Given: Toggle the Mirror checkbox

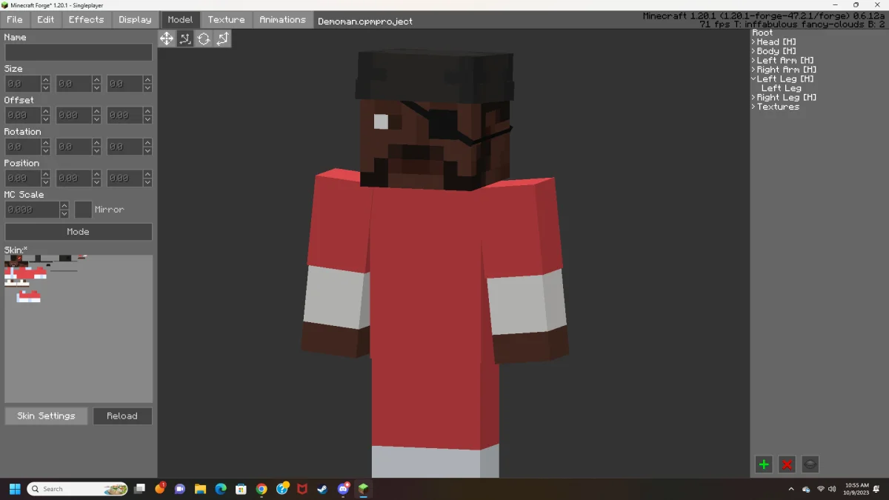Looking at the screenshot, I should click(84, 210).
